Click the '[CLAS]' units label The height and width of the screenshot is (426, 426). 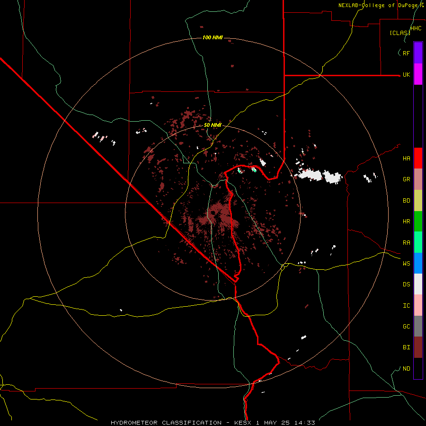pyautogui.click(x=400, y=33)
